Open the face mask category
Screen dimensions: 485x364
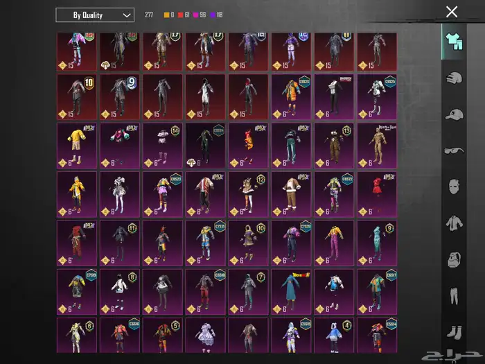click(453, 187)
